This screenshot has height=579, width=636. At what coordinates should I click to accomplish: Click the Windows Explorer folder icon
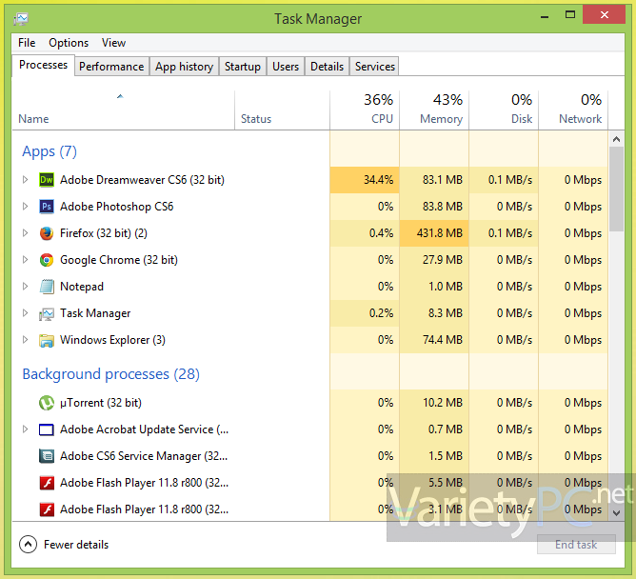(x=47, y=340)
